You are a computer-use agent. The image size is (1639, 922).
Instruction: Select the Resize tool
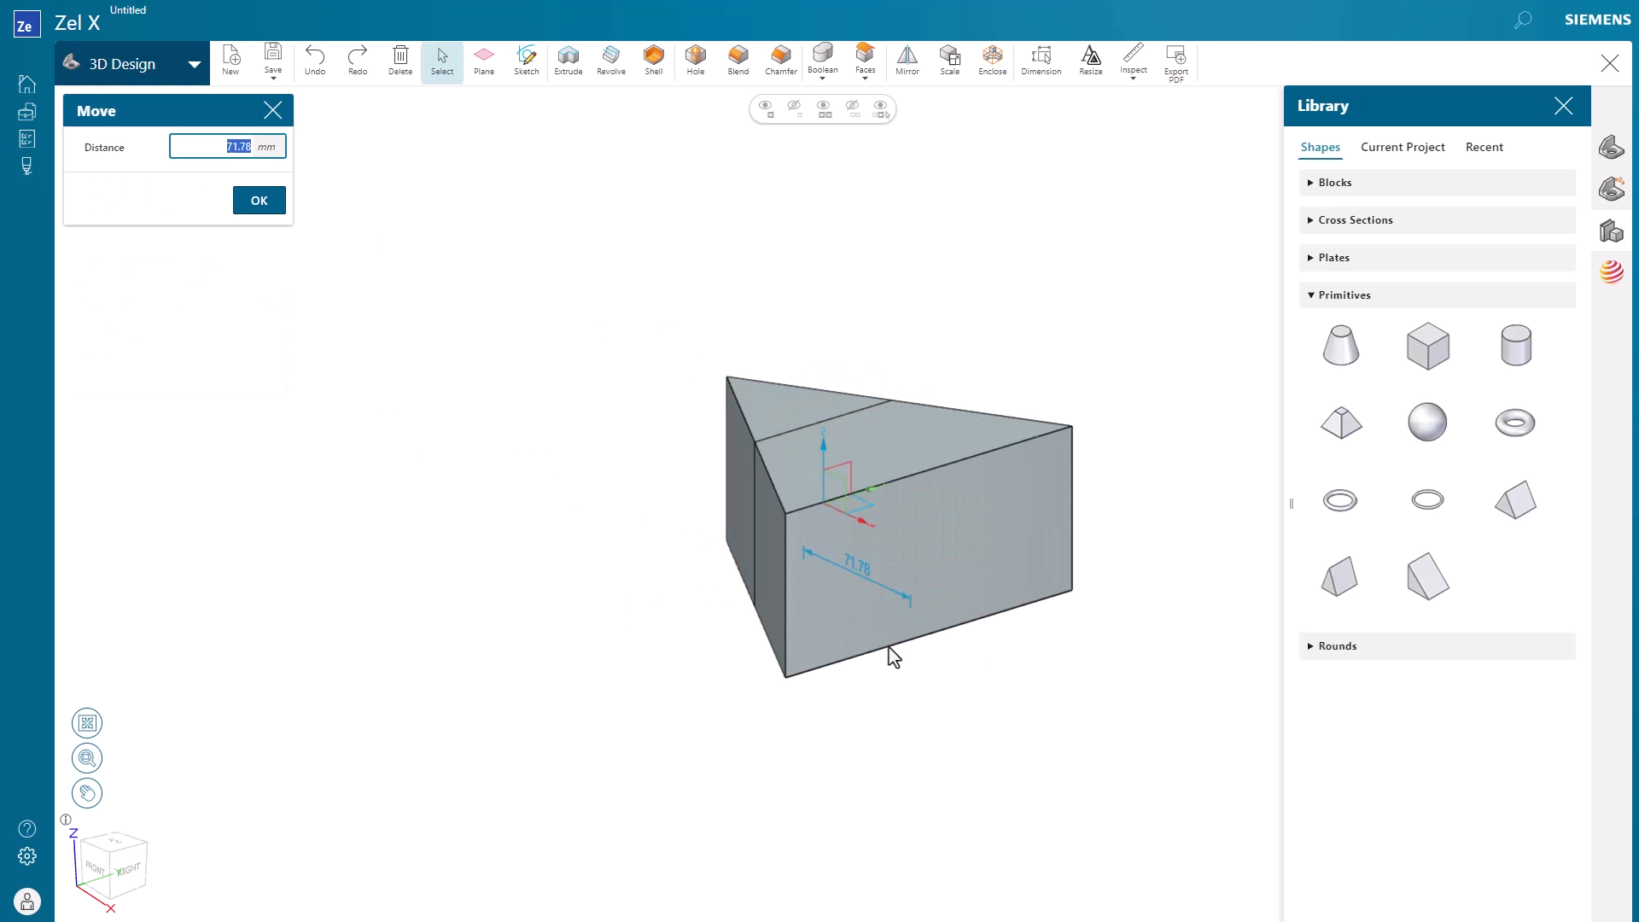pyautogui.click(x=1091, y=61)
